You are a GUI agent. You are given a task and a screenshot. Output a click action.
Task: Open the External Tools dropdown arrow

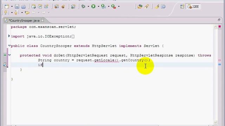coord(119,7)
